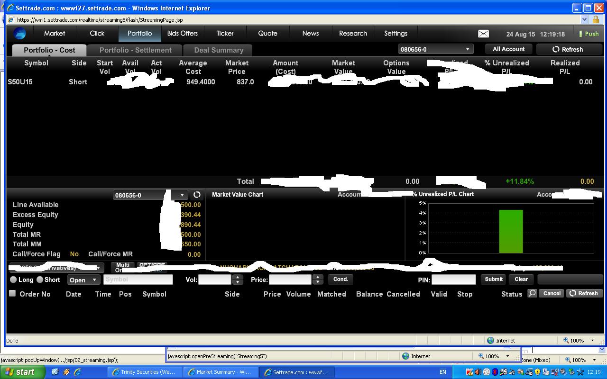Image resolution: width=607 pixels, height=379 pixels.
Task: Click the total +11.84% unrealized value
Action: coord(520,181)
